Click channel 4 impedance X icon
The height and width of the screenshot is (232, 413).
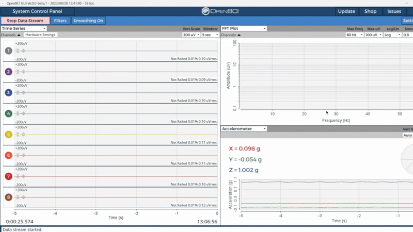(x=18, y=113)
